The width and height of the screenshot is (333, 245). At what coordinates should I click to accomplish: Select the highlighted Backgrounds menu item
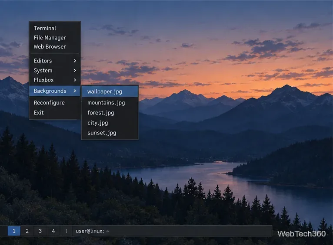point(55,91)
